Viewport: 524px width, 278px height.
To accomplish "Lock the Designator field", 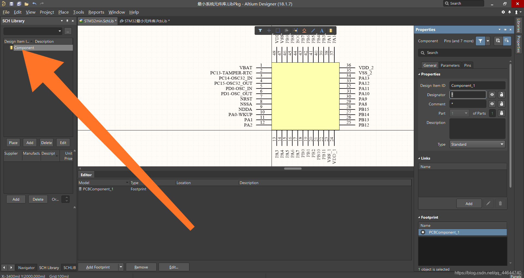I will click(x=502, y=95).
